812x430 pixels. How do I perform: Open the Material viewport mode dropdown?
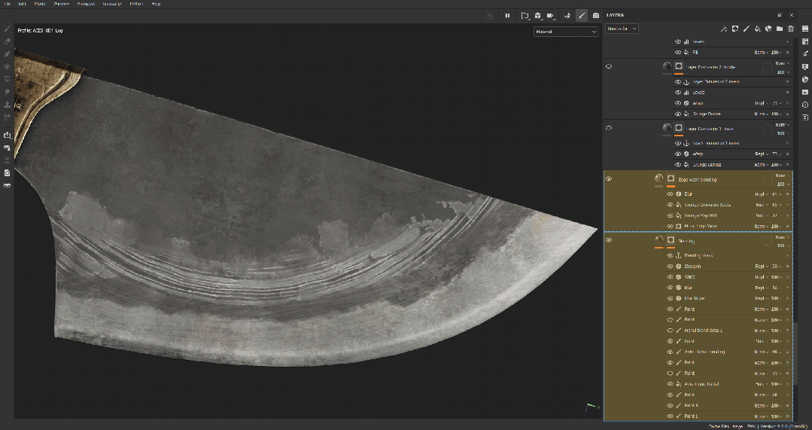565,32
